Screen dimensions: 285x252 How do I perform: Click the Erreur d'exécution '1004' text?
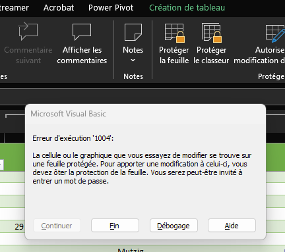pos(73,138)
